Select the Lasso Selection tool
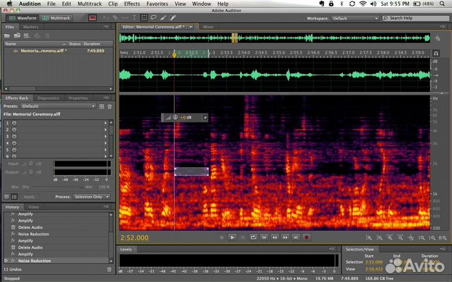The image size is (452, 282). point(154,18)
